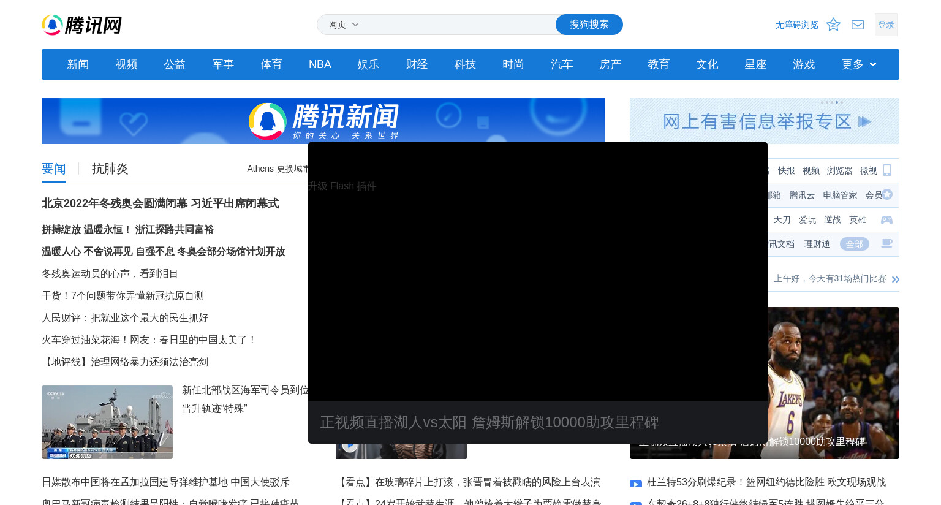Open 冬残奥运动员的心声 article
The height and width of the screenshot is (505, 941).
tap(110, 274)
